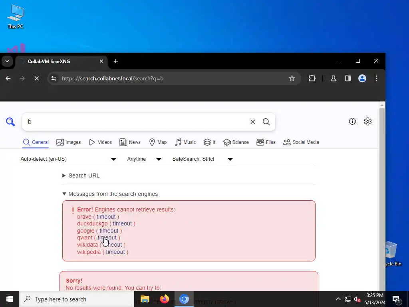This screenshot has height=307, width=409.
Task: Click the wikipedia timeout link
Action: tap(115, 252)
